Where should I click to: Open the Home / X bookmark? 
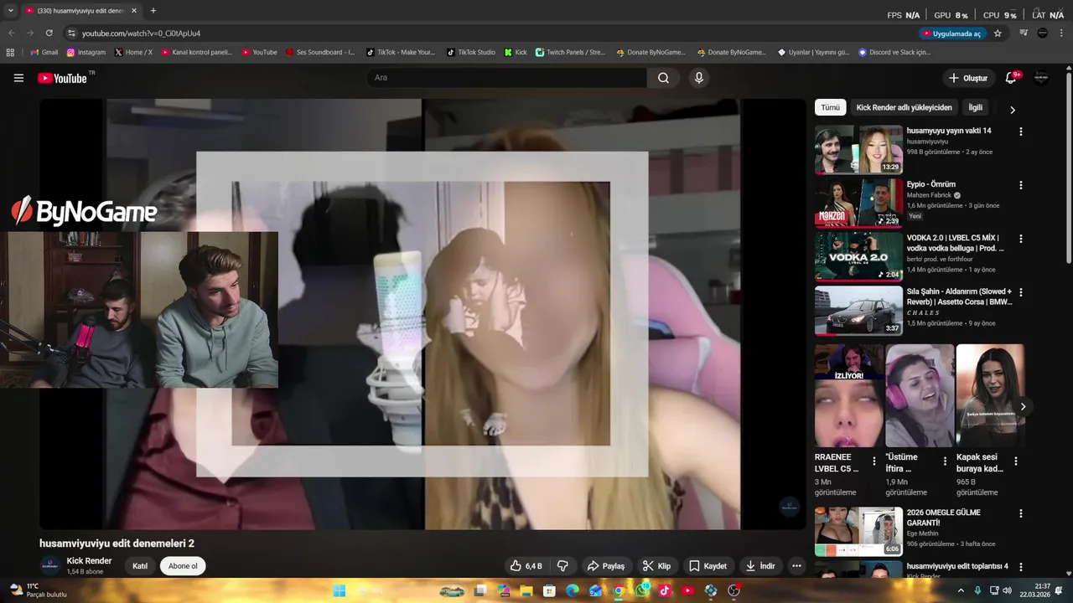point(133,52)
